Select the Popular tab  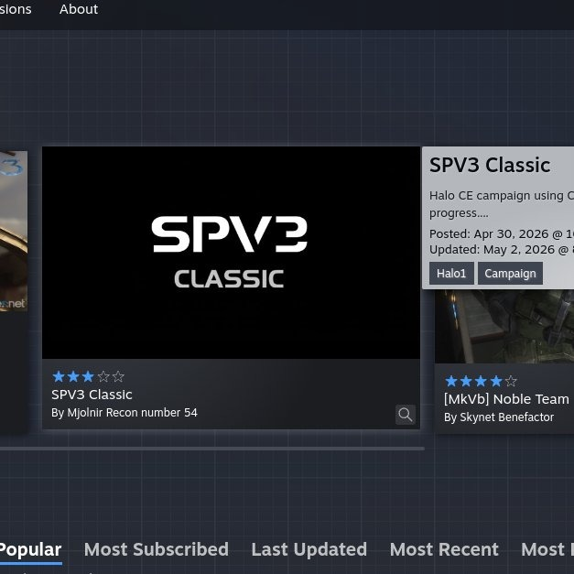tap(30, 549)
